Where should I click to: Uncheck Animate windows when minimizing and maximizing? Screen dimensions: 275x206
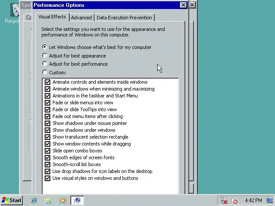click(x=47, y=89)
